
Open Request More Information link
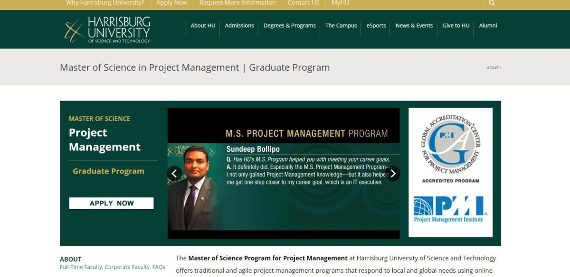tap(237, 3)
